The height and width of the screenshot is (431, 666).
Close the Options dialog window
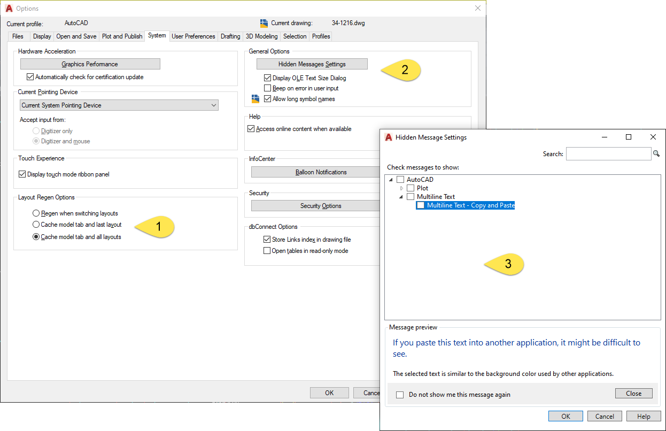coord(478,9)
